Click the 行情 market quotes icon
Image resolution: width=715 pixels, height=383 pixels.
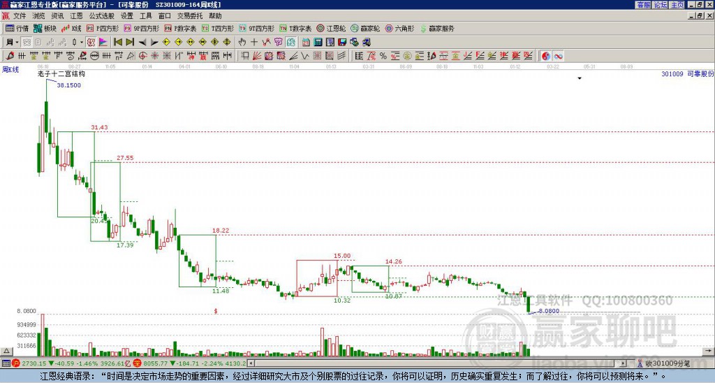pyautogui.click(x=17, y=28)
